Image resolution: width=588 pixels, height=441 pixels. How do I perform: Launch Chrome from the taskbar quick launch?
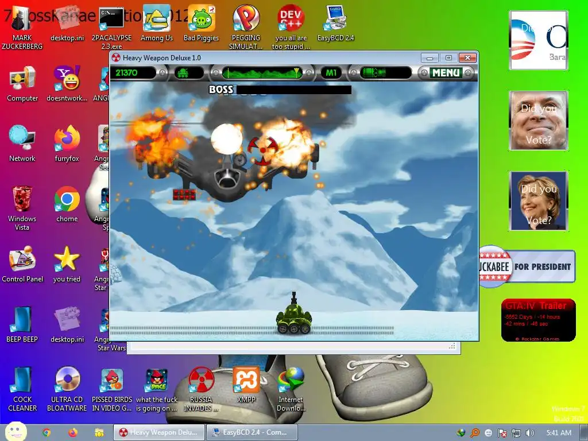(46, 432)
